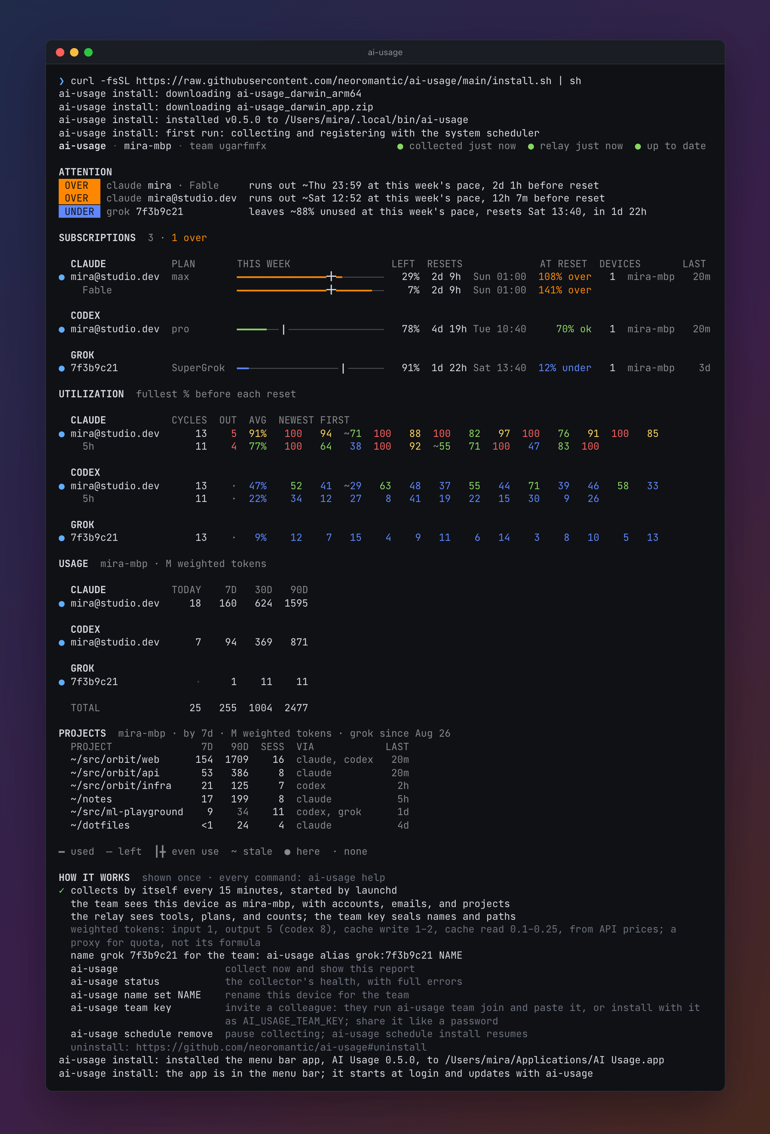This screenshot has height=1134, width=770.
Task: Click the green 'up to date' status dot
Action: click(x=637, y=146)
